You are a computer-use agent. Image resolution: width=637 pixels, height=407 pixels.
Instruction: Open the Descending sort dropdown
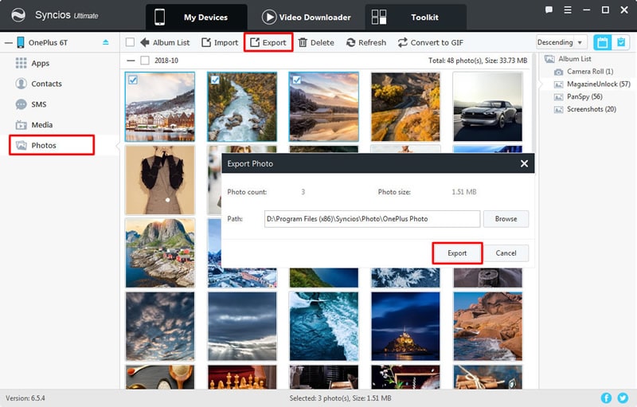[x=561, y=42]
